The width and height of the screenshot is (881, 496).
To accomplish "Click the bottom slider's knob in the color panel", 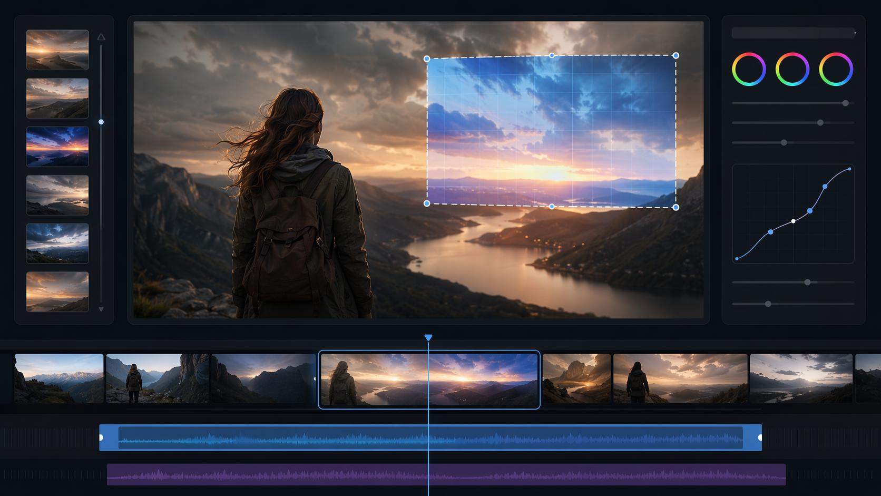I will (x=768, y=304).
